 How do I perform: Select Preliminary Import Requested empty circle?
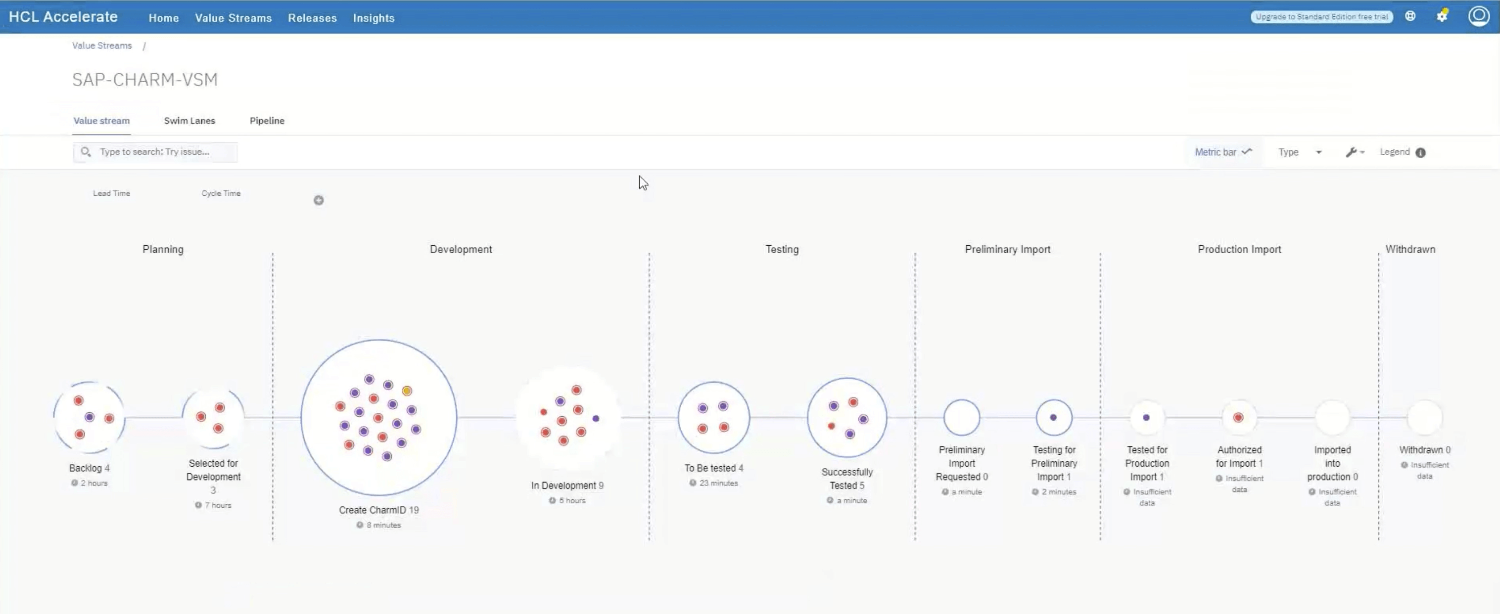962,417
